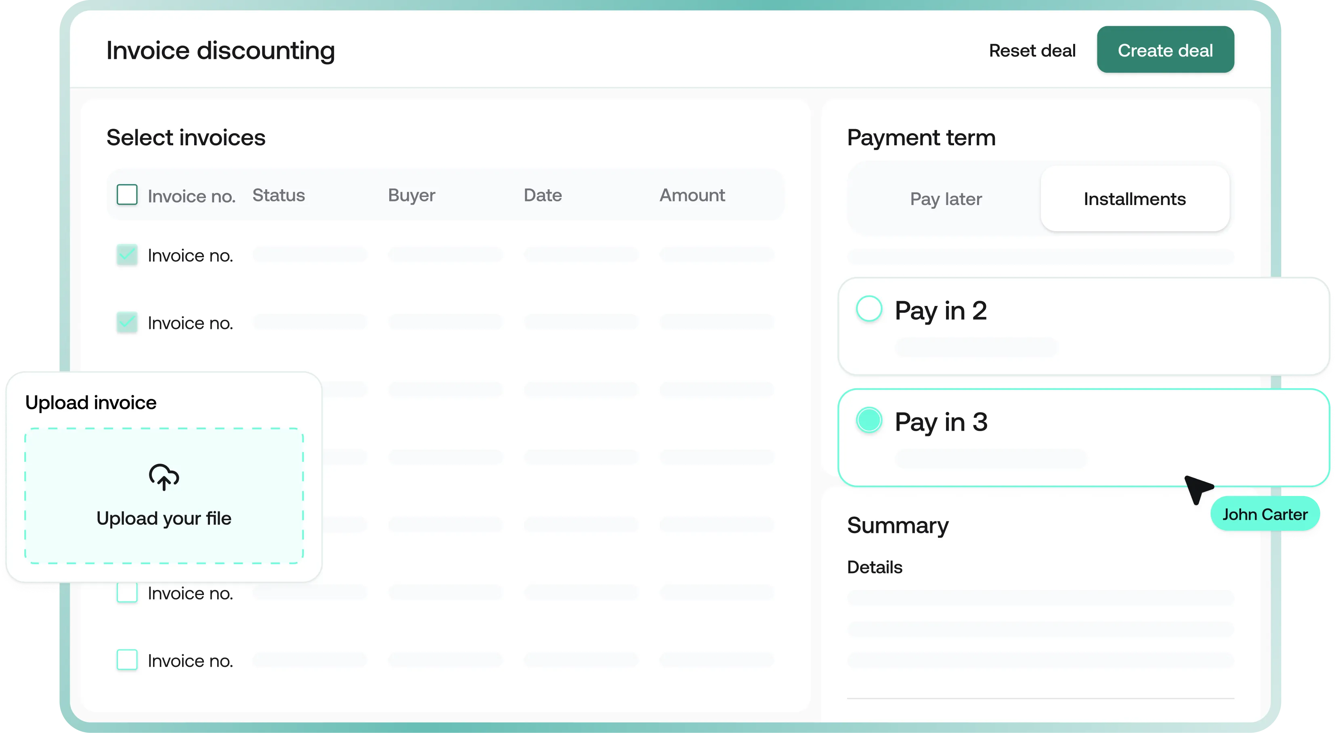Click the Reset deal link

[x=1032, y=50]
